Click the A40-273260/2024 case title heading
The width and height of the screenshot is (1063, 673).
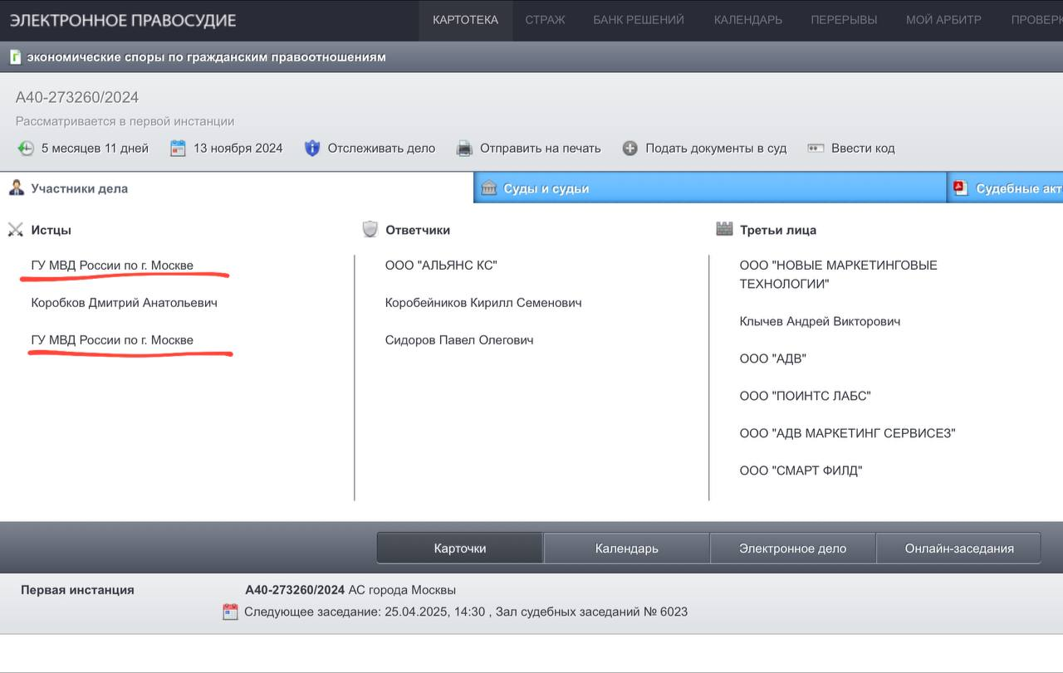[76, 98]
